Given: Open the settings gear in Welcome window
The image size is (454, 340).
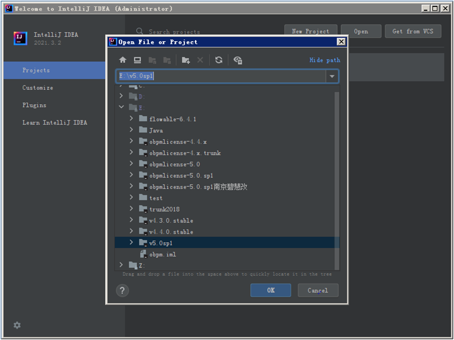Looking at the screenshot, I should coord(17,325).
